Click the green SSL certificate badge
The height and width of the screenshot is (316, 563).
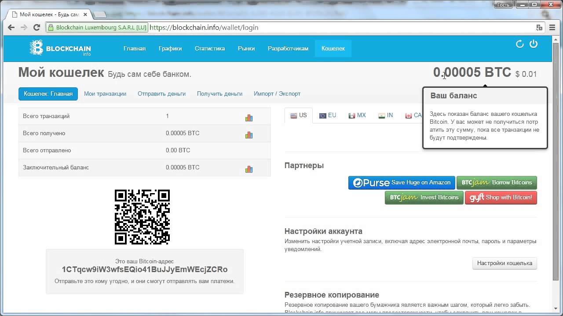click(x=97, y=27)
